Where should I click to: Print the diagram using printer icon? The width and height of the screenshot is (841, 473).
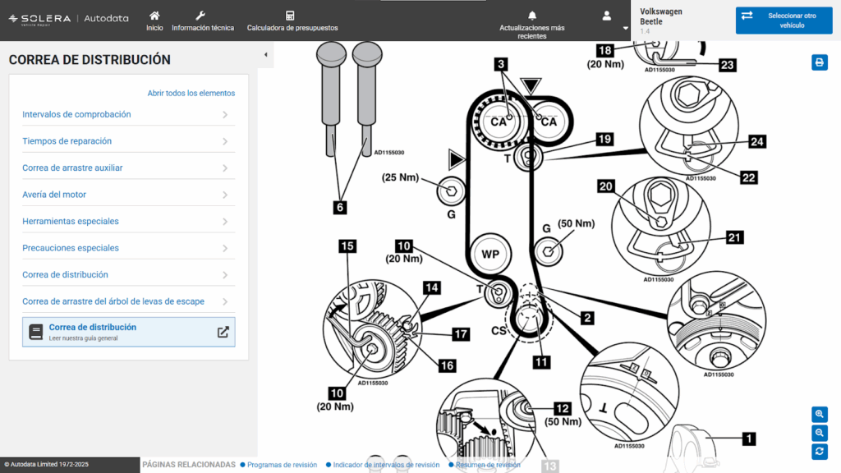pos(819,62)
